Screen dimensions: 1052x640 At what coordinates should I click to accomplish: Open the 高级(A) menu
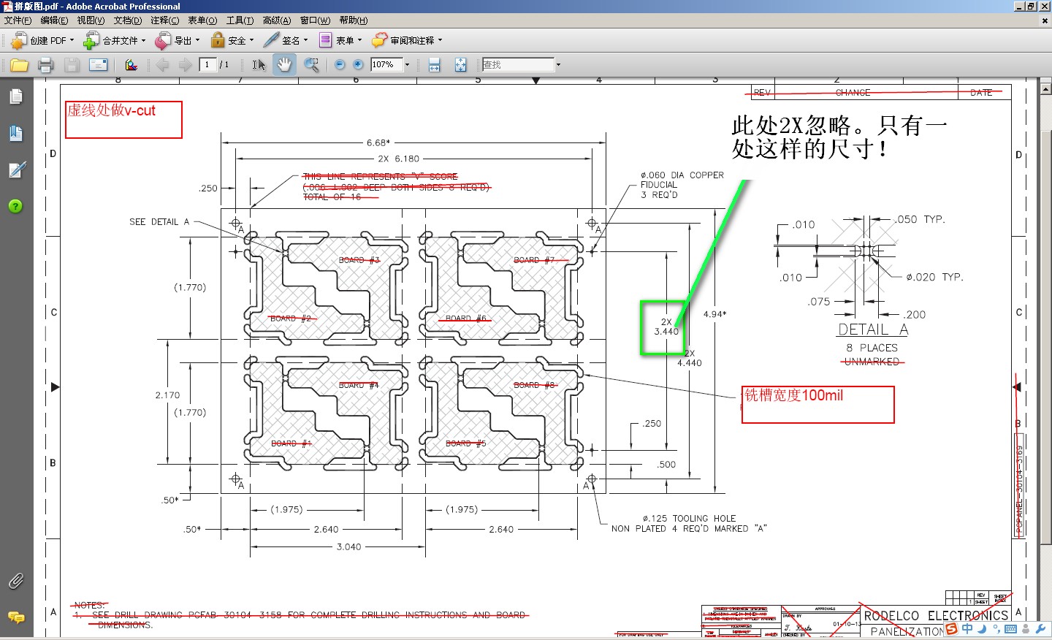tap(277, 20)
